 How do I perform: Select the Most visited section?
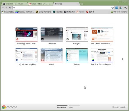61,107
